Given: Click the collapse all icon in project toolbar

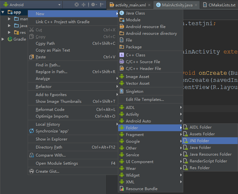Looking at the screenshot, I should (84, 5).
